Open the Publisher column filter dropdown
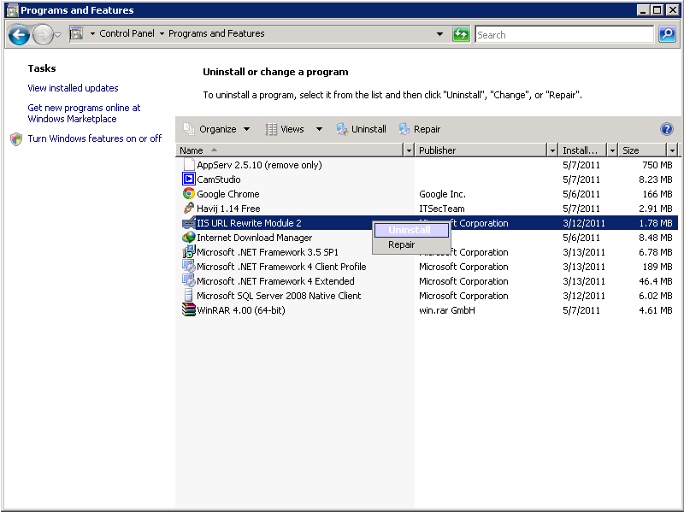The image size is (684, 512). (x=552, y=150)
